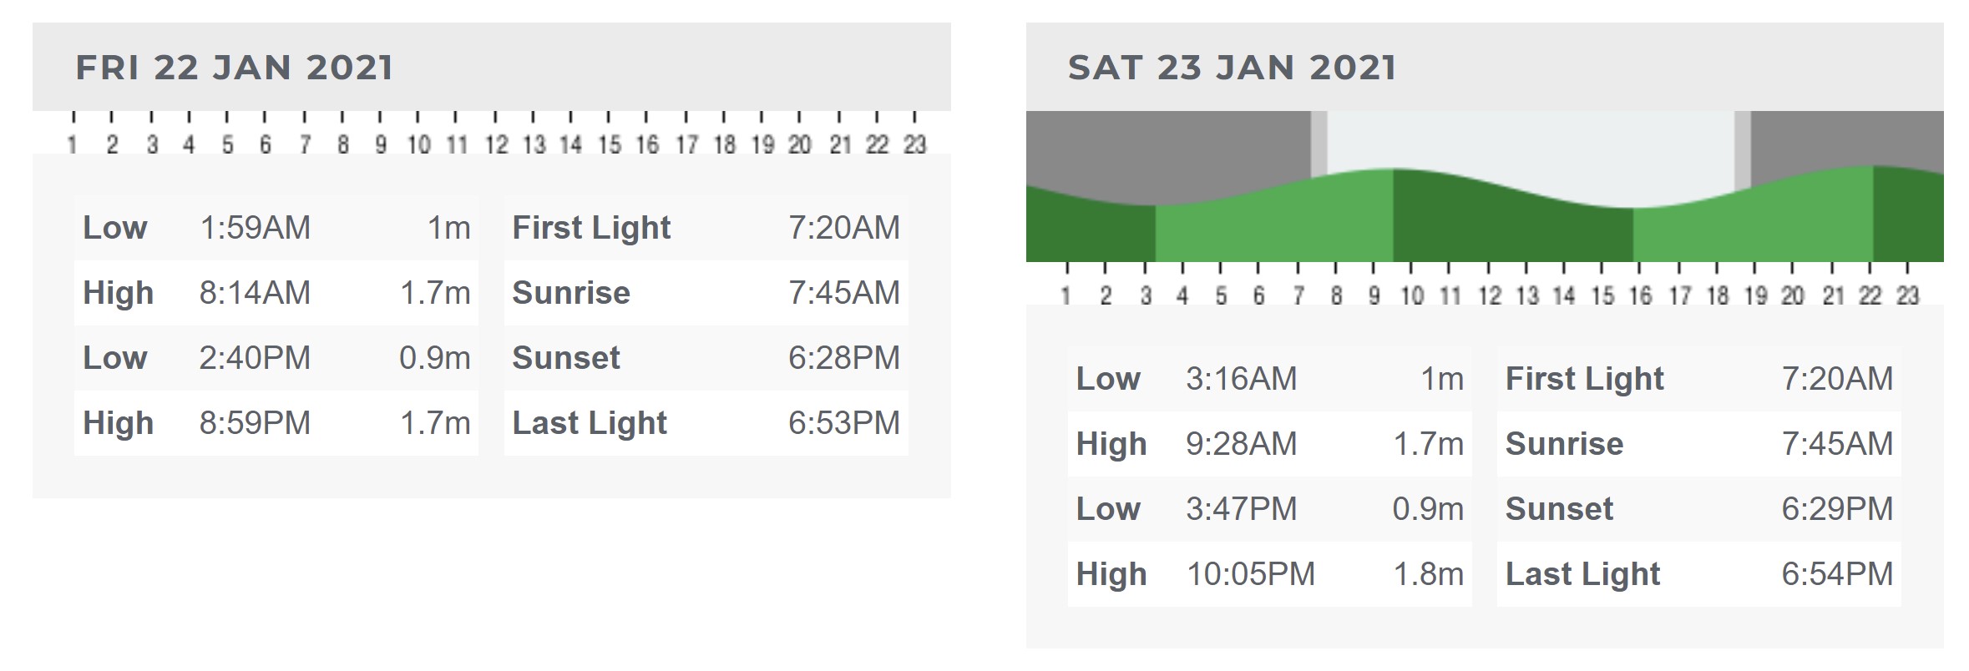The width and height of the screenshot is (1969, 671).
Task: Click Saturday's Last Light 6:54PM entry
Action: pos(1699,574)
